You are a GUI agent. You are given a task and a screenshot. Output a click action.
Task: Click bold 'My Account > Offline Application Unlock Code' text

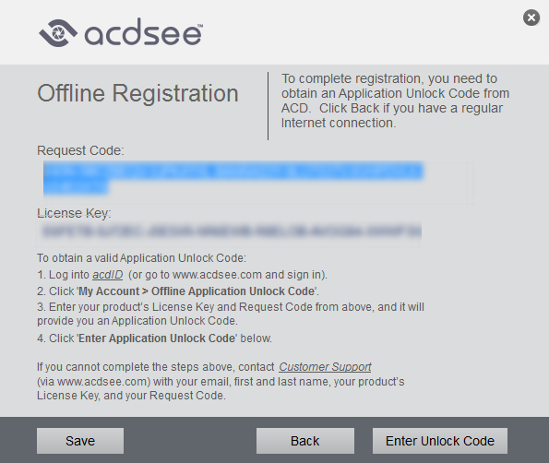pyautogui.click(x=197, y=291)
